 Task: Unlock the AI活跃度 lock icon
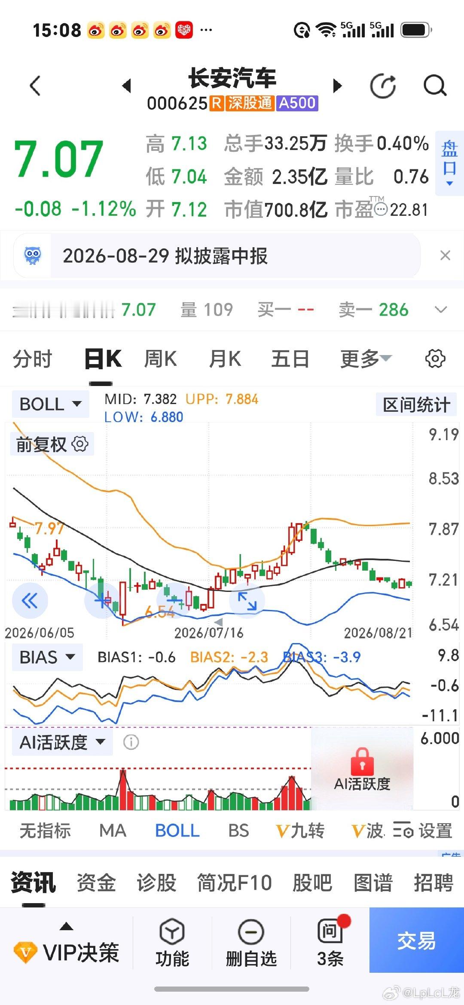tap(362, 761)
